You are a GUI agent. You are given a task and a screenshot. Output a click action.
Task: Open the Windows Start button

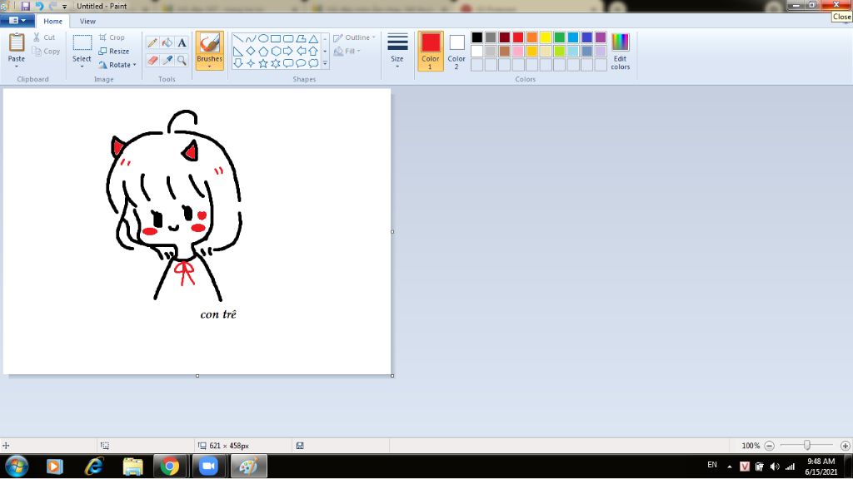coord(17,467)
